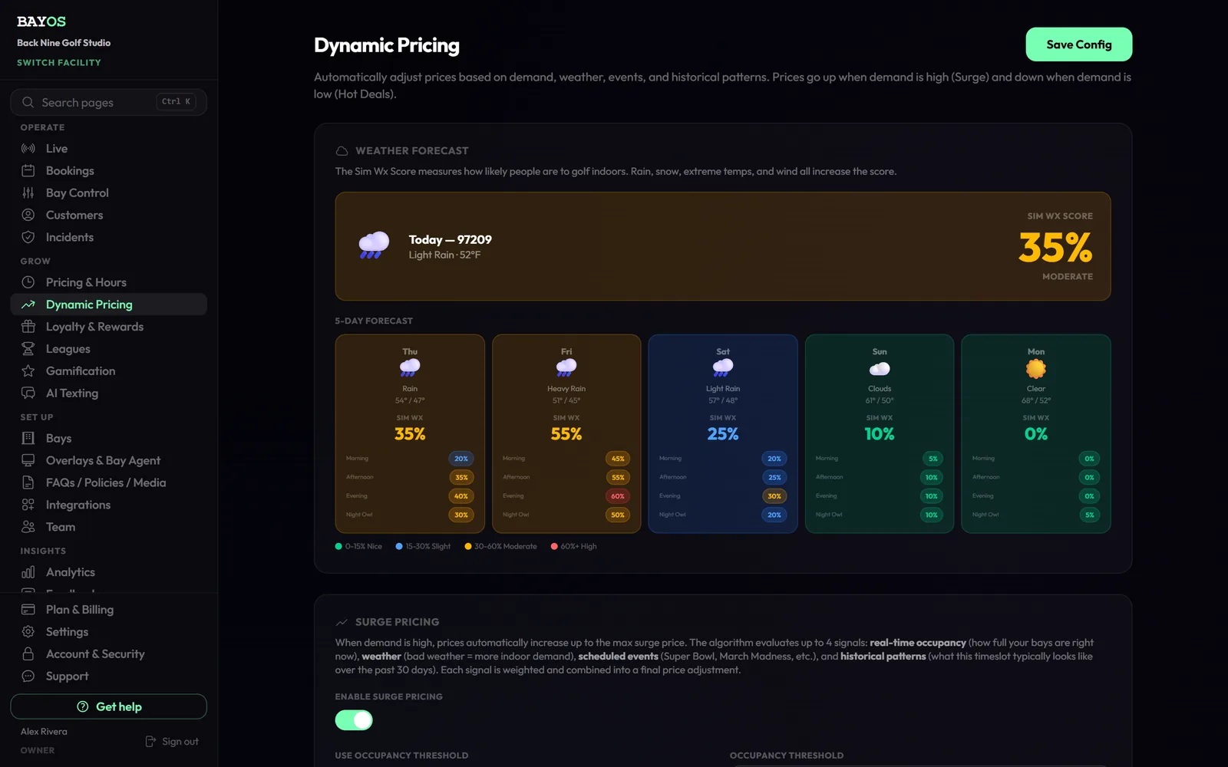1228x767 pixels.
Task: Click the Settings gear icon
Action: pos(28,632)
